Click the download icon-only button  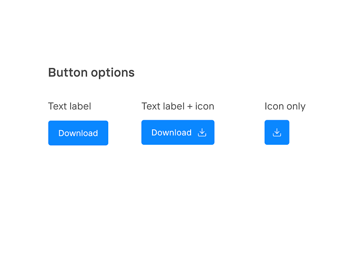pyautogui.click(x=277, y=133)
